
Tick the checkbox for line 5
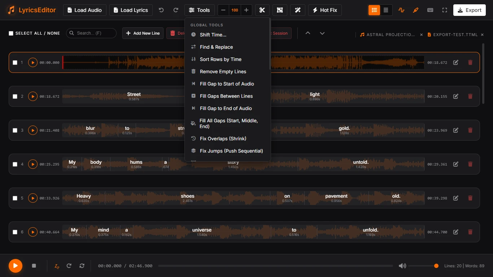15,198
